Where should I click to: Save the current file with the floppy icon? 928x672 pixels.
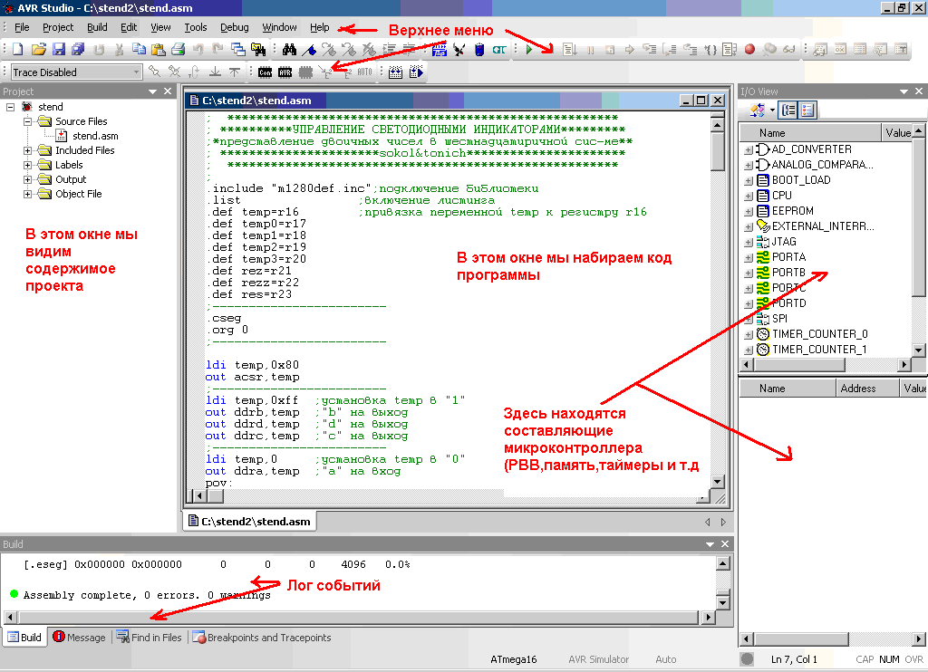click(59, 50)
